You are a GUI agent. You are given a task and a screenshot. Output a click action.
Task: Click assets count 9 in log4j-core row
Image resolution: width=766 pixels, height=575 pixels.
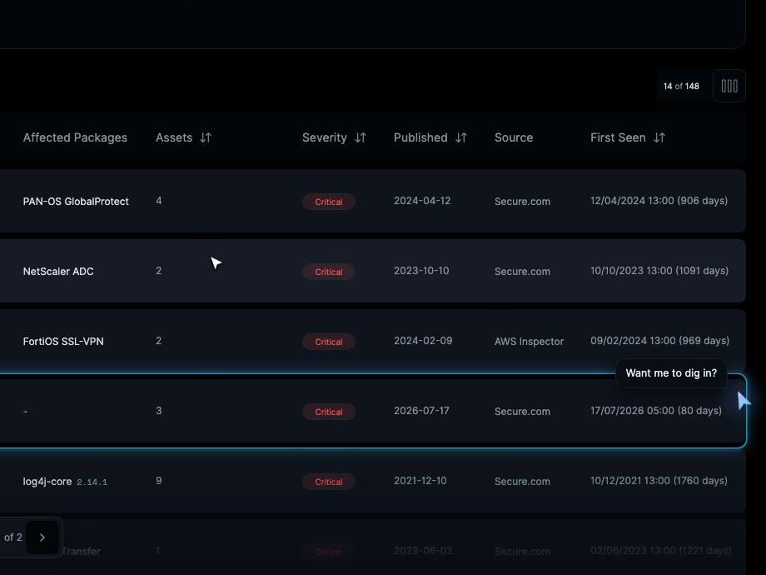click(x=159, y=481)
